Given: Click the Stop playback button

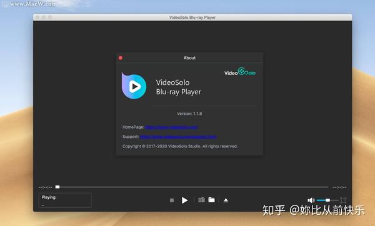Looking at the screenshot, I should (x=172, y=200).
